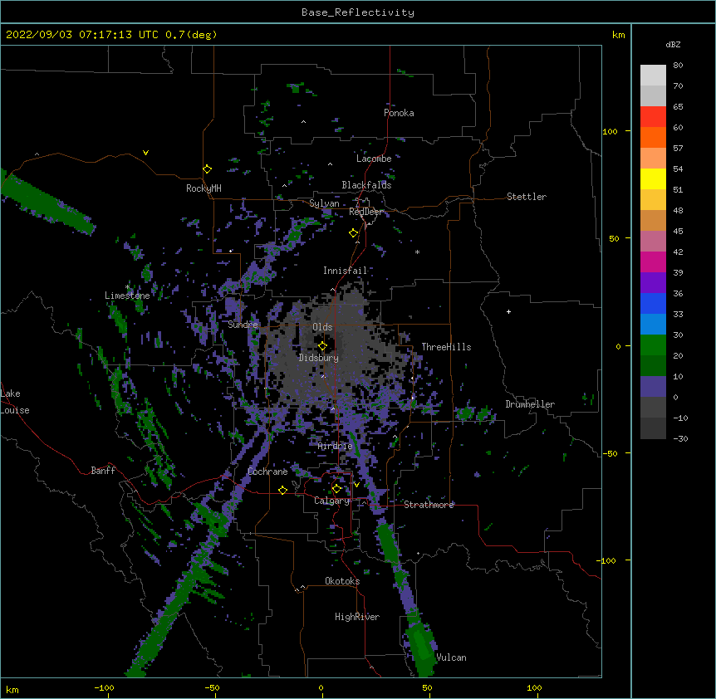Click the white cross marker north of Drumheller

click(x=508, y=311)
